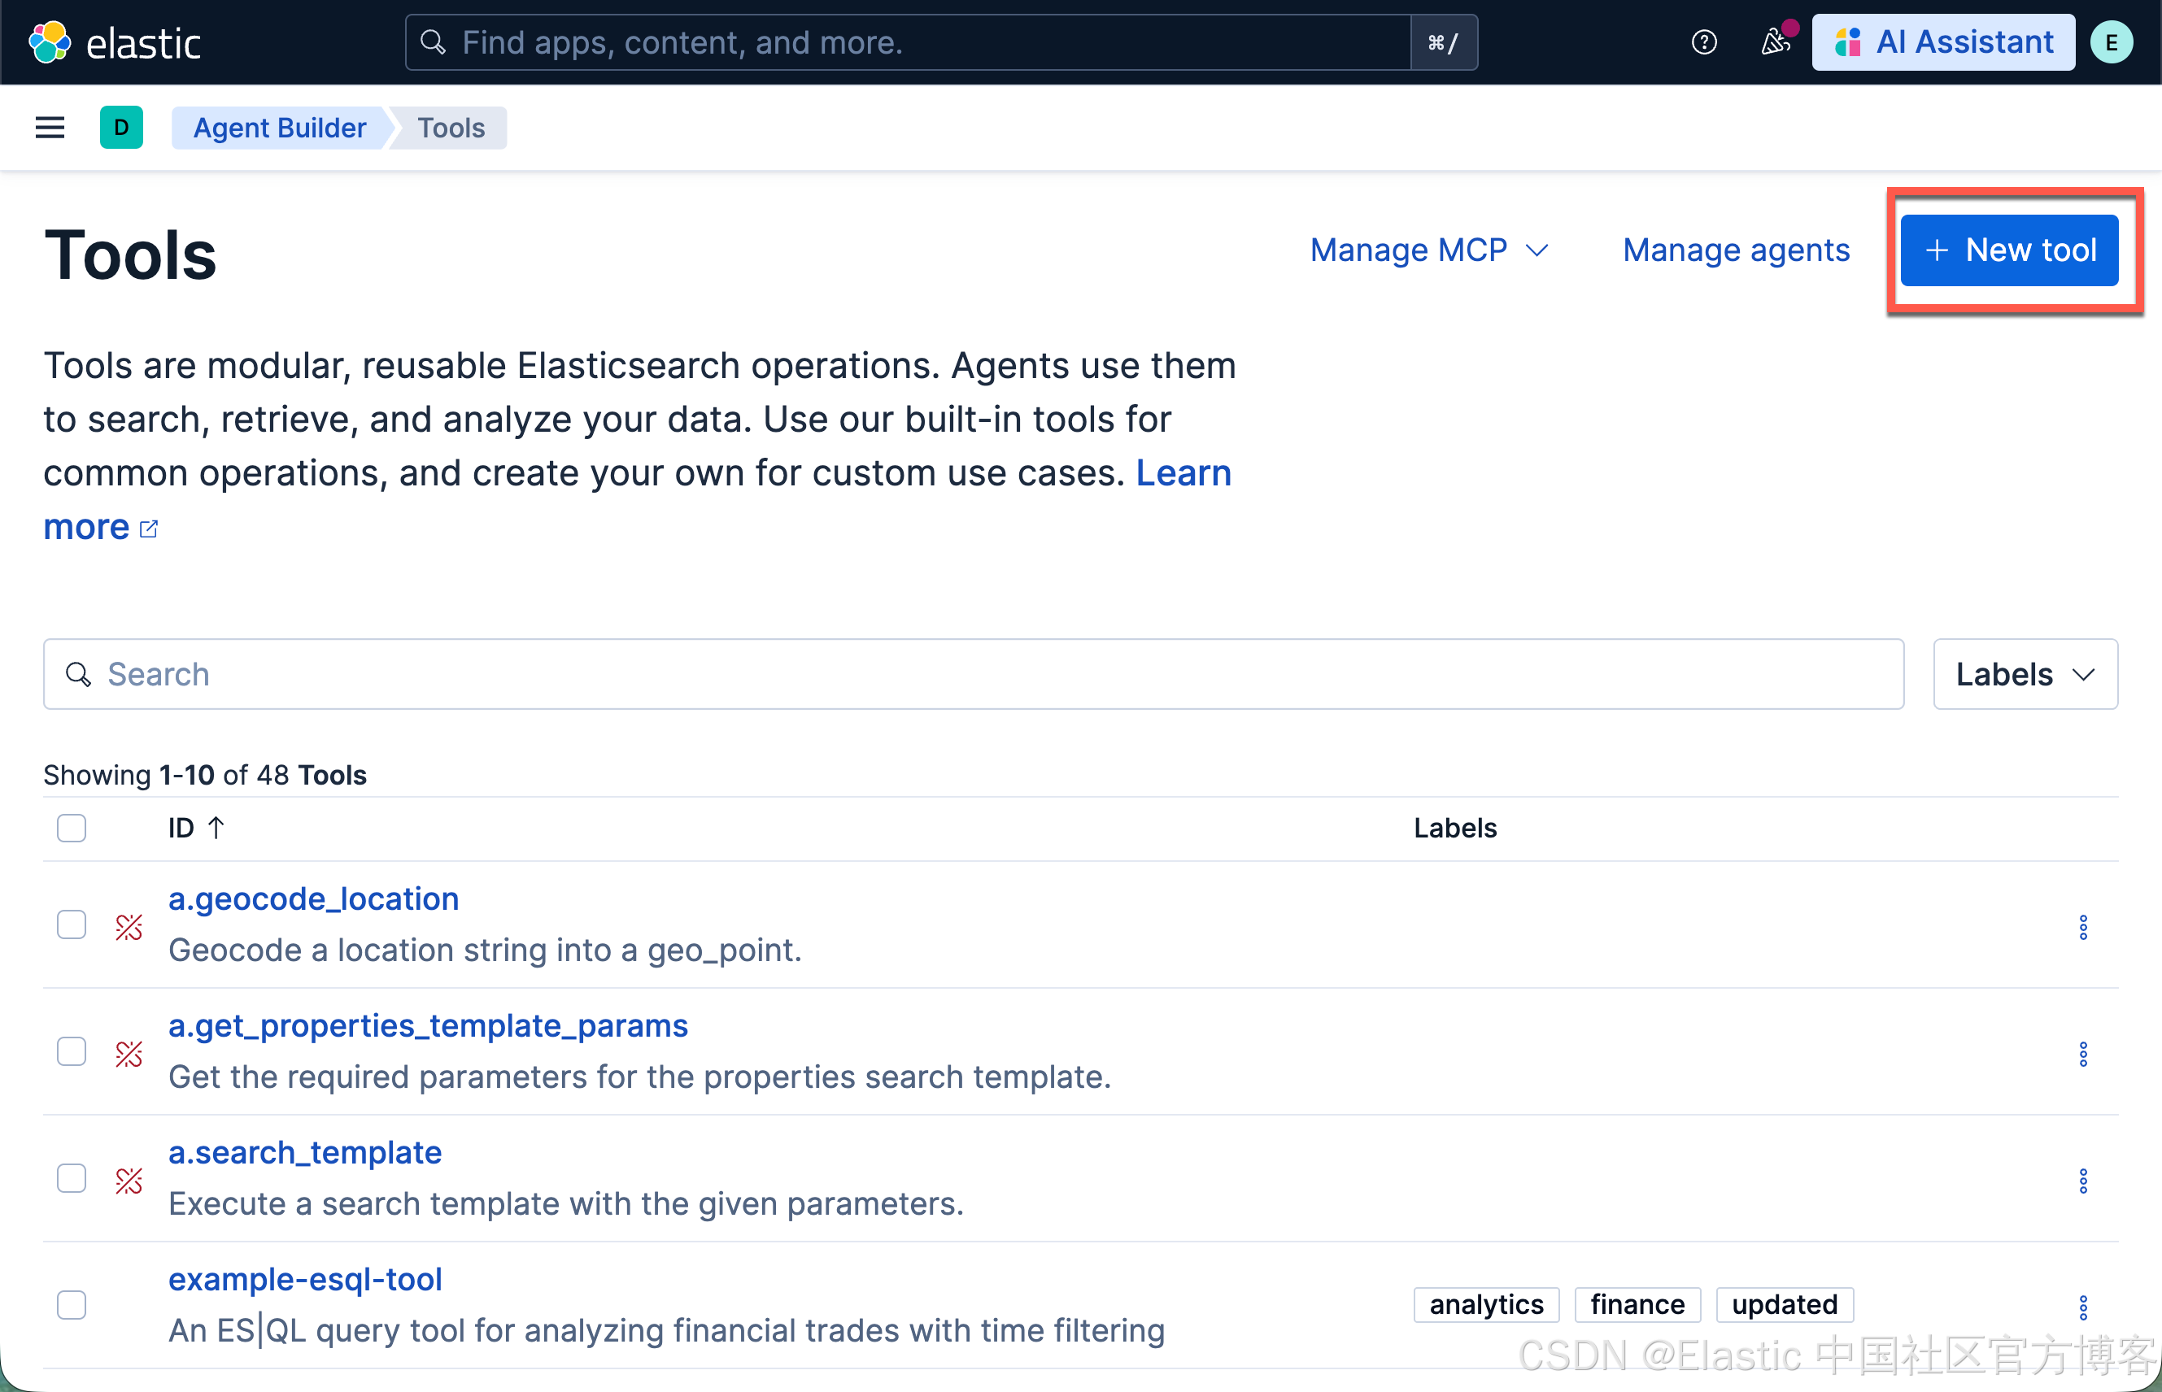Select the a.get_properties_template_params checkbox
This screenshot has width=2162, height=1392.
pyautogui.click(x=72, y=1052)
